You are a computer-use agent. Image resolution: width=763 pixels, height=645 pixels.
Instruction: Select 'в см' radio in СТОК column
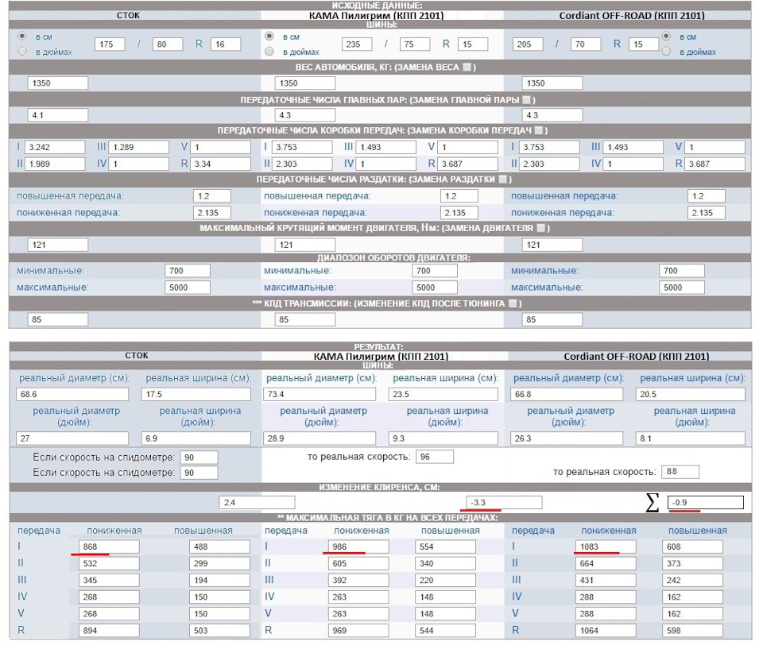[22, 37]
